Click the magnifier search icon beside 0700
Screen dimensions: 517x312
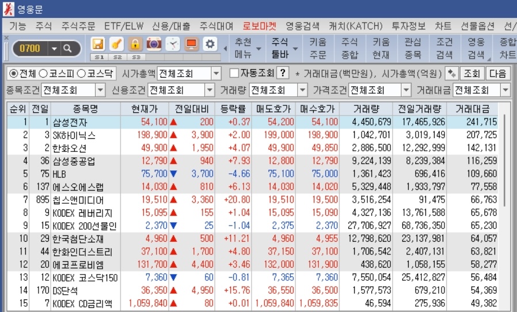click(67, 49)
